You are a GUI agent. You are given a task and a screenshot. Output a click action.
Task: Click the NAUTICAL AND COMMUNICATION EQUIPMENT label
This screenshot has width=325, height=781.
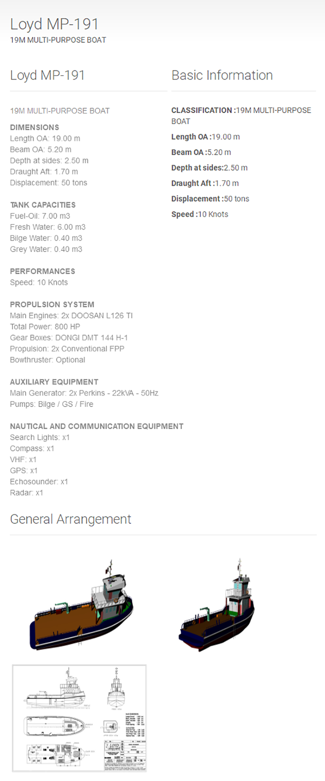97,426
